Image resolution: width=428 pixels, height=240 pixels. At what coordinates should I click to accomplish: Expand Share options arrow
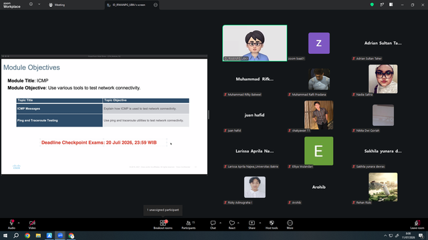click(x=260, y=223)
